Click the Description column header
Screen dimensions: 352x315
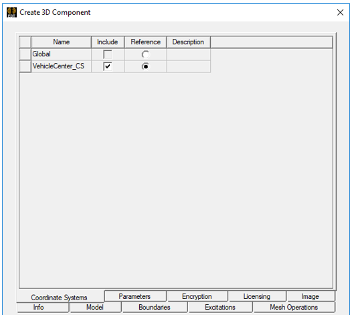[x=188, y=42]
